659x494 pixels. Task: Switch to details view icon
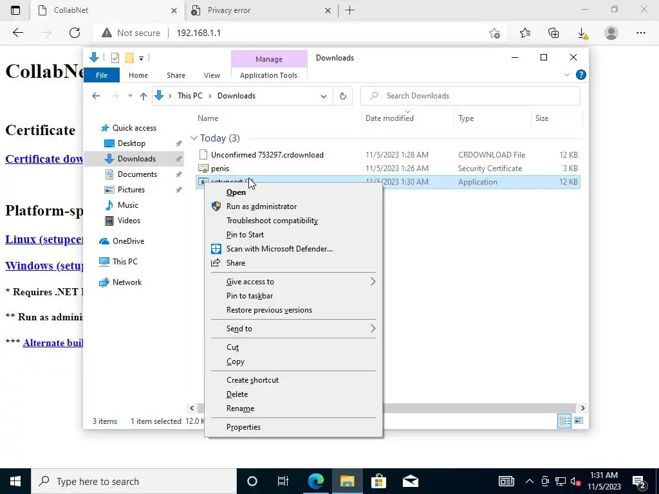click(x=564, y=421)
